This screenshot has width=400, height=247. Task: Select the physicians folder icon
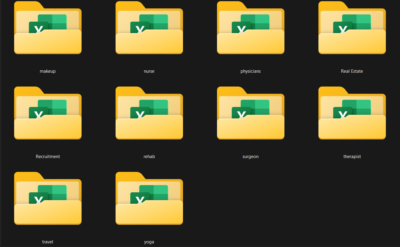coord(251,28)
